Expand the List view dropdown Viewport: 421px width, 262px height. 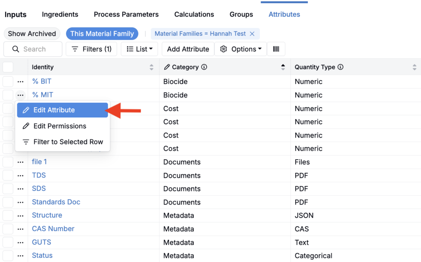pyautogui.click(x=139, y=49)
